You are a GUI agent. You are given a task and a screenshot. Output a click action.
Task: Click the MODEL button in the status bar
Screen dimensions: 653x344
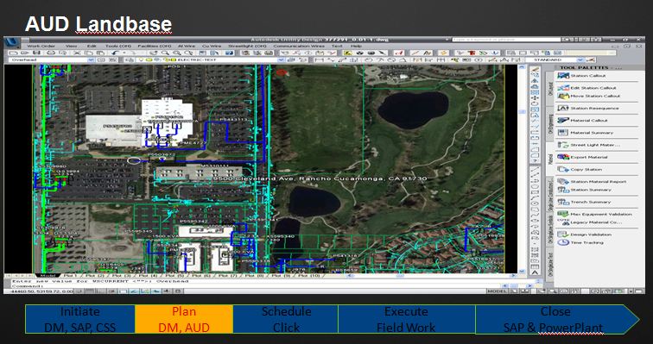pos(498,291)
